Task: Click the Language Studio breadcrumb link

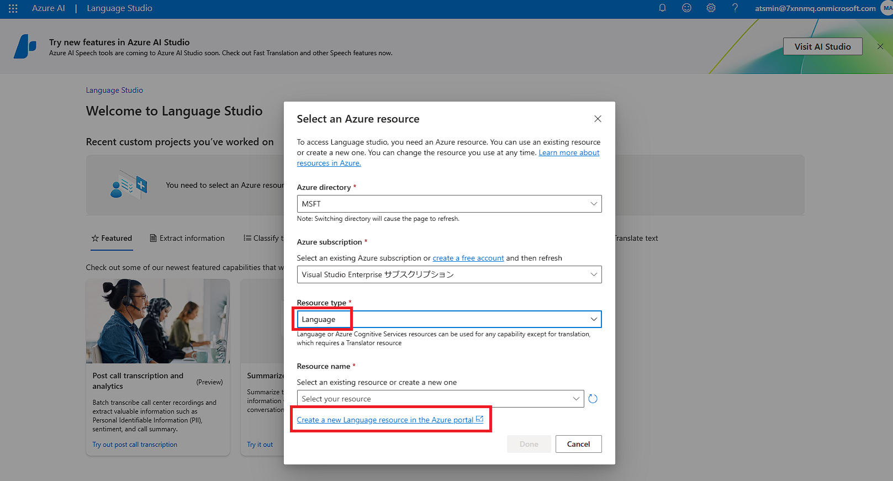Action: point(114,90)
